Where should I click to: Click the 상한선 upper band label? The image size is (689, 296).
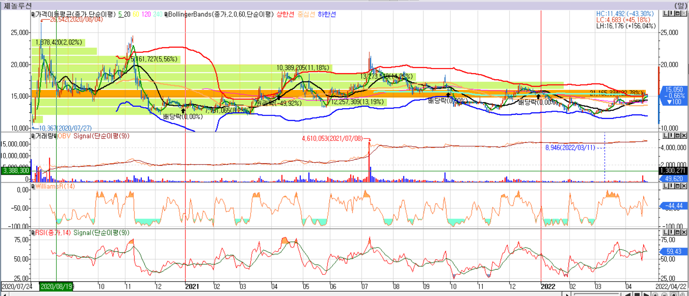point(285,14)
